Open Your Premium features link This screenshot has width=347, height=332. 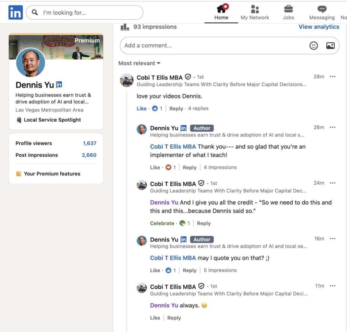[52, 174]
